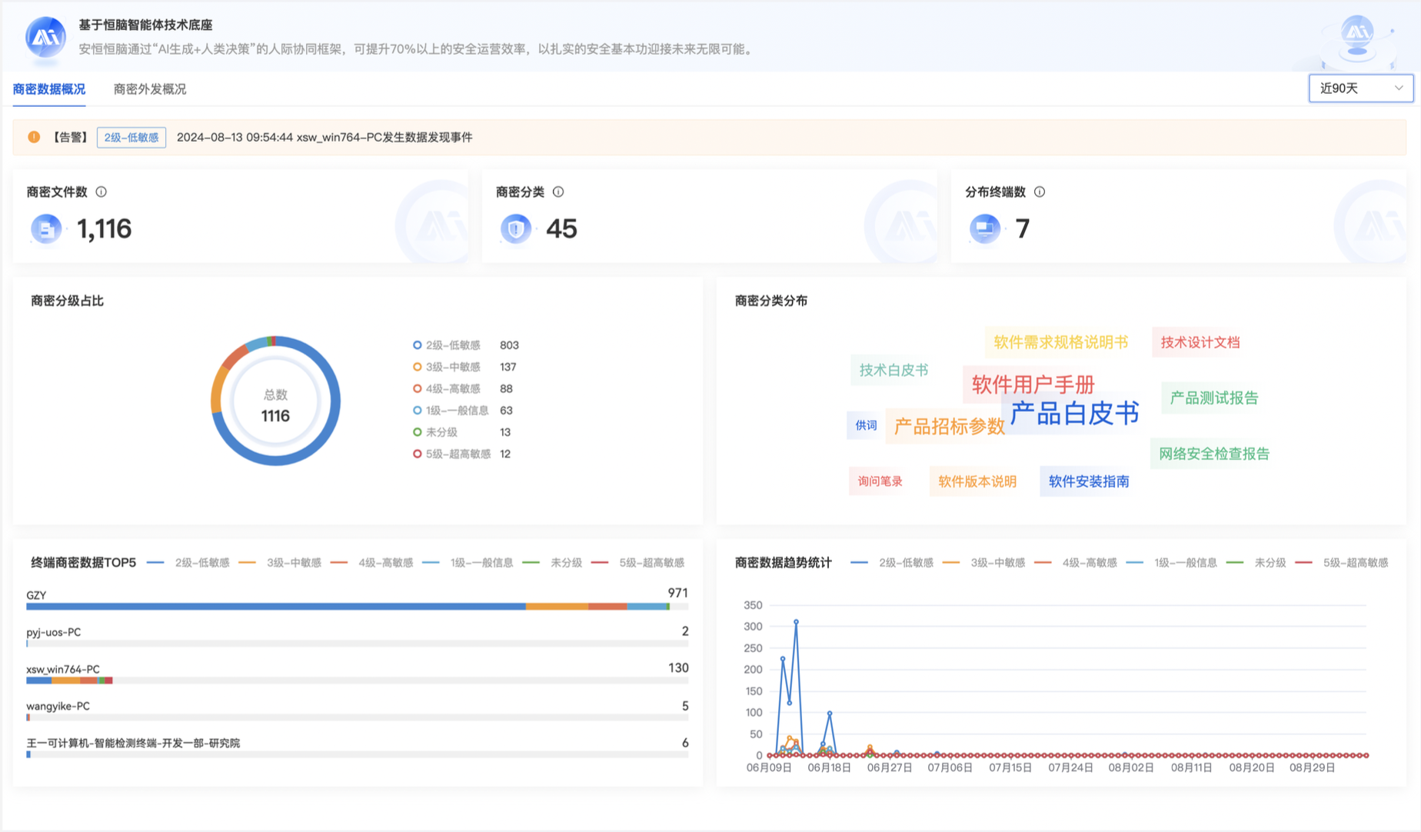Image resolution: width=1421 pixels, height=832 pixels.
Task: Toggle the 5级-超高敏感 legend in trend chart
Action: [x=1357, y=562]
